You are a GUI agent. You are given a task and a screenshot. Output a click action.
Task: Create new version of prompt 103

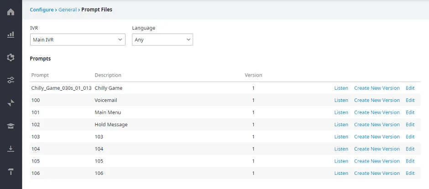[377, 137]
